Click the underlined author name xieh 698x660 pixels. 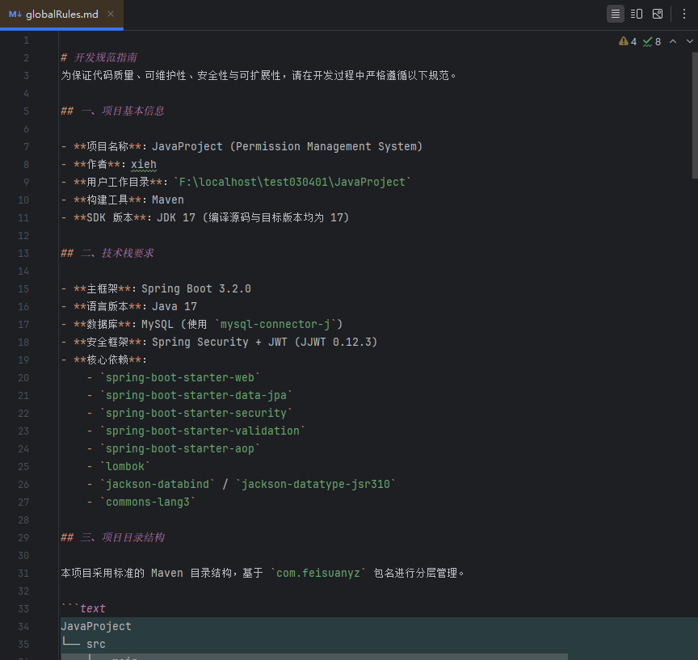pos(144,164)
